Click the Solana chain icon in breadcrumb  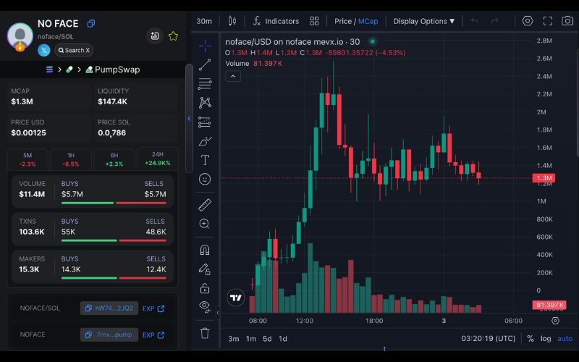(49, 70)
